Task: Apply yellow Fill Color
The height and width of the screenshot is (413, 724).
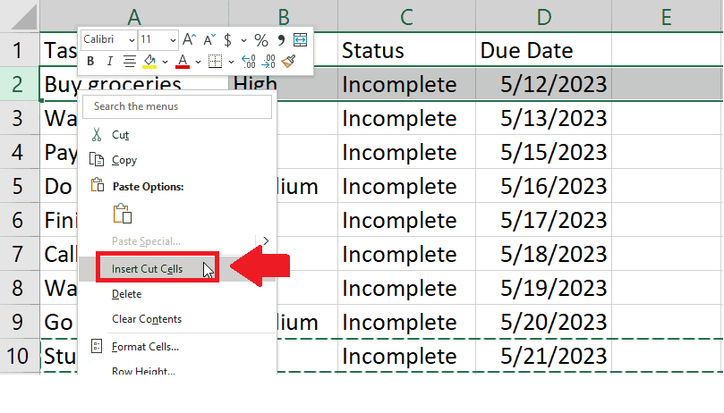Action: point(149,62)
